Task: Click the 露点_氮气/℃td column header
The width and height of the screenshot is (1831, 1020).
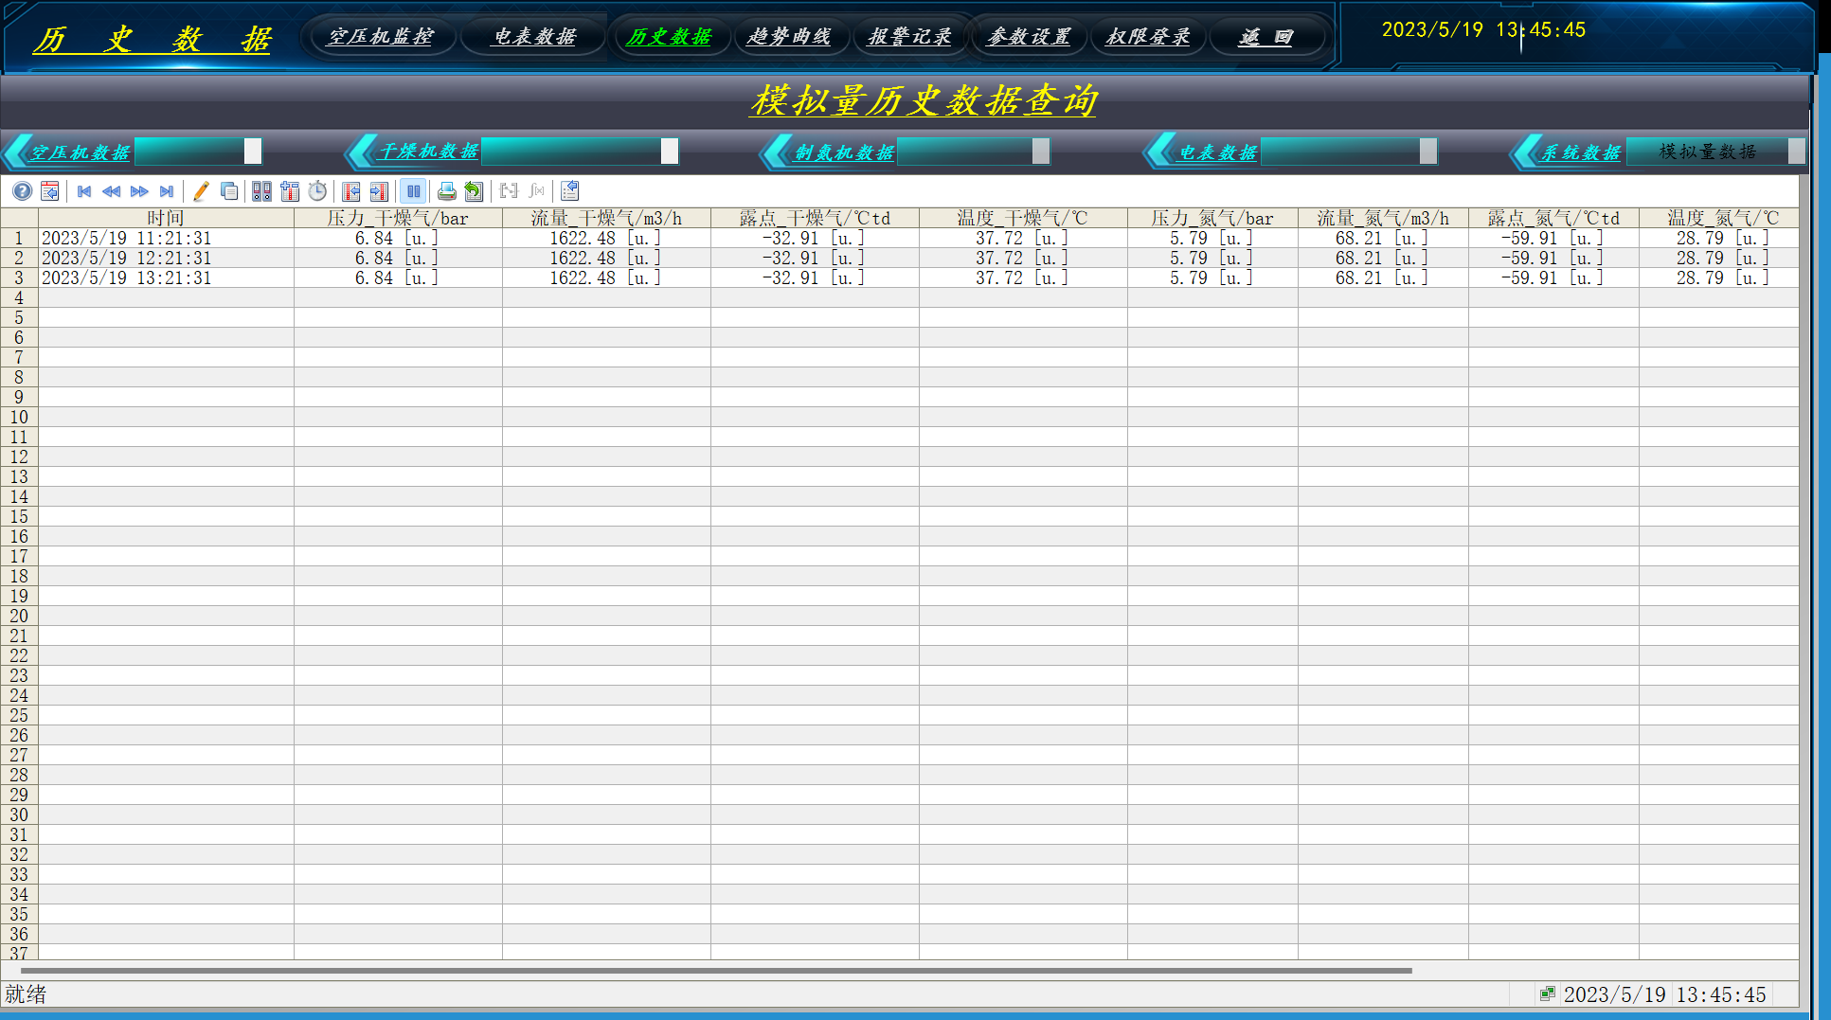Action: click(1553, 218)
